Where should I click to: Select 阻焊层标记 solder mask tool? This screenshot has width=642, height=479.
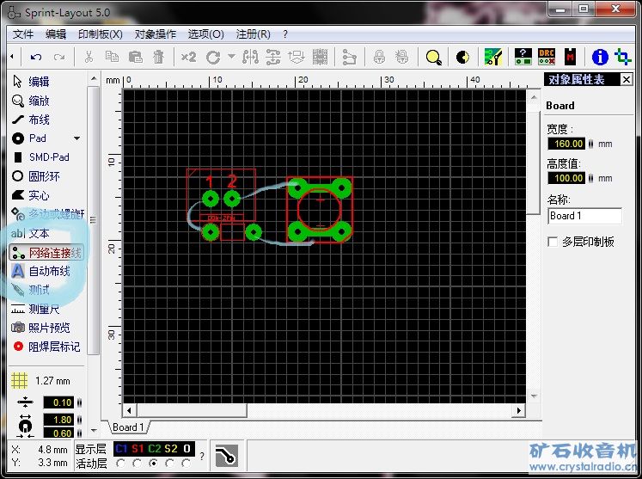pos(46,347)
